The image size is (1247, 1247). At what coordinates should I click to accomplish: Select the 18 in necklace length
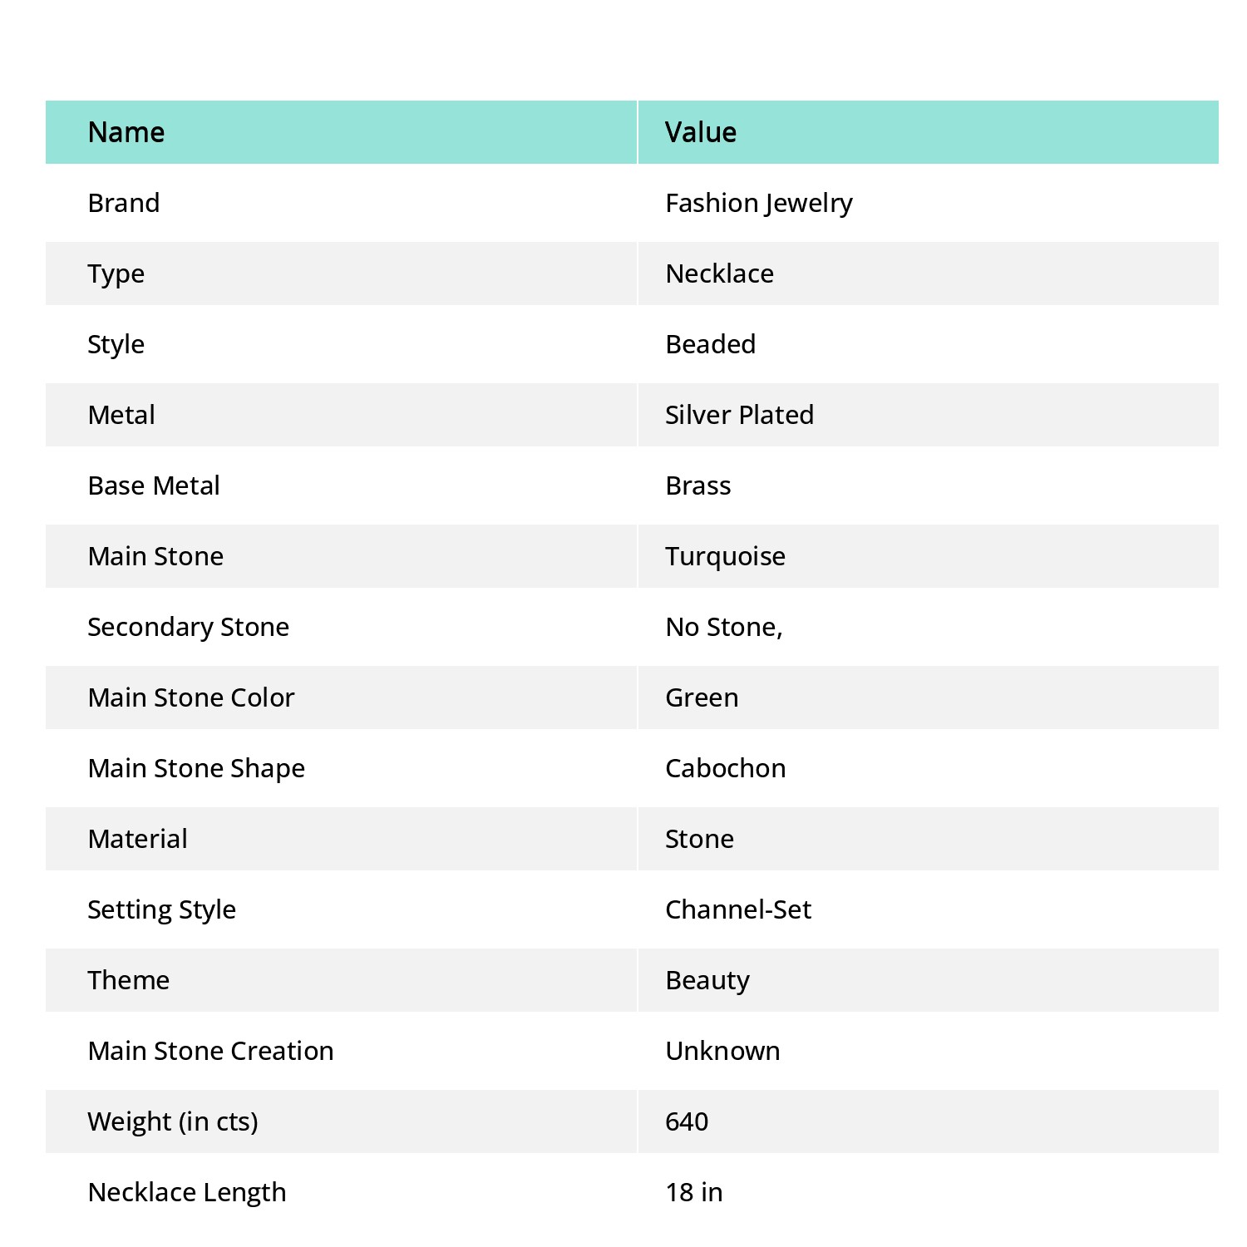pos(694,1192)
